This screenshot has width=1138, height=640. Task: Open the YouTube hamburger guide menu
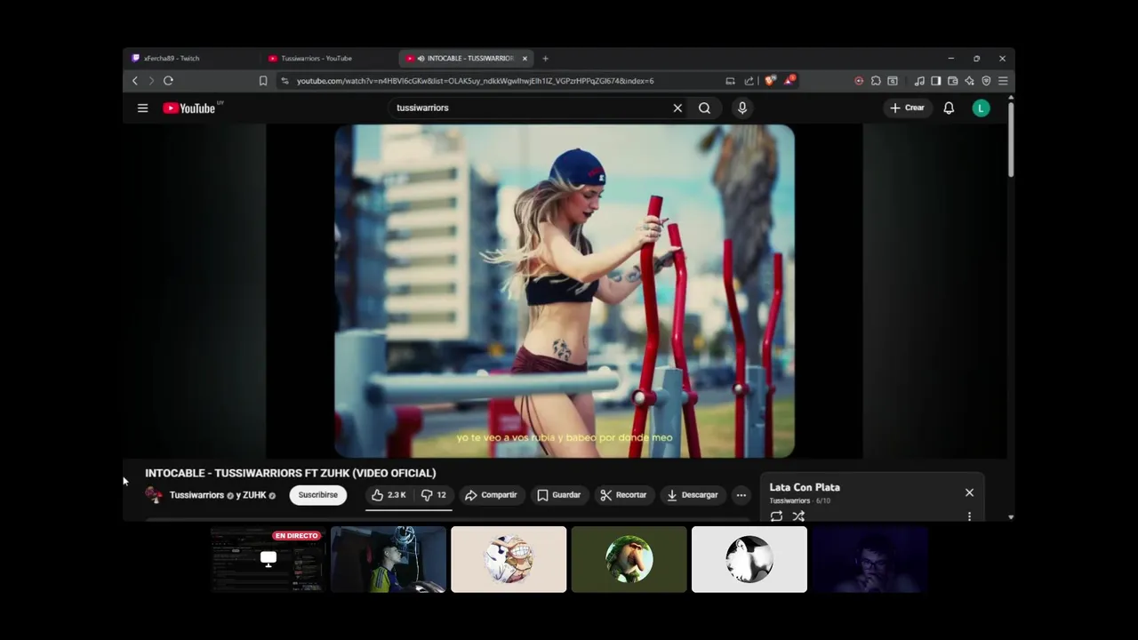(142, 108)
